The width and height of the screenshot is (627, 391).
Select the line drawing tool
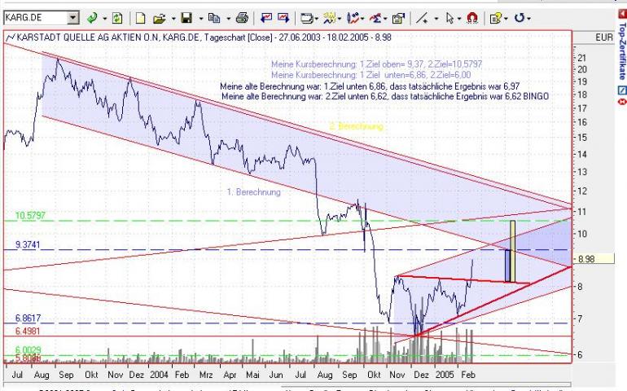(x=422, y=18)
